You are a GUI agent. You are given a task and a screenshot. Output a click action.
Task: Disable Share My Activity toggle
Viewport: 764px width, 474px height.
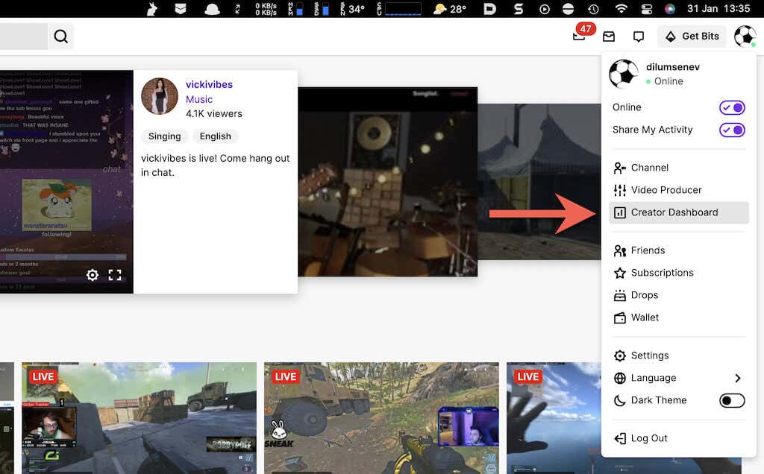click(x=732, y=130)
